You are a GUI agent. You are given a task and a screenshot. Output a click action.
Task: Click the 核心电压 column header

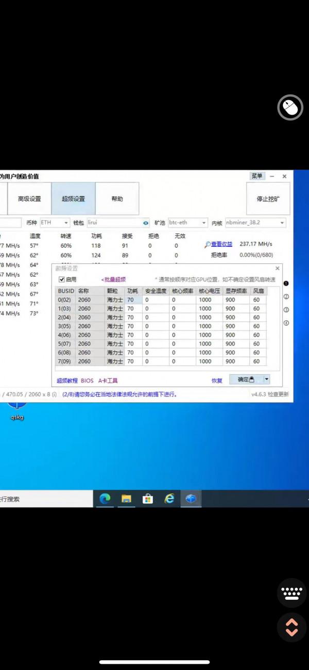[x=210, y=291]
